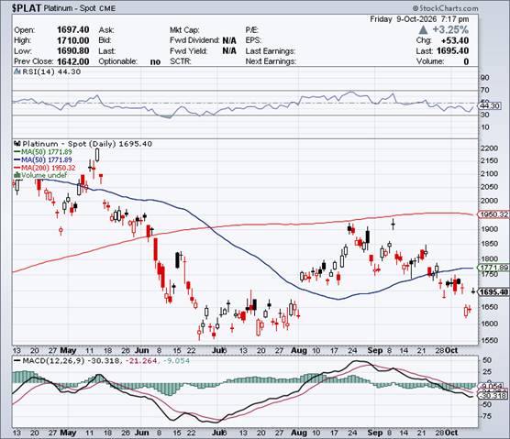Image resolution: width=510 pixels, height=439 pixels.
Task: Click the RSI indicator icon before RSI(14)
Action: pos(17,71)
